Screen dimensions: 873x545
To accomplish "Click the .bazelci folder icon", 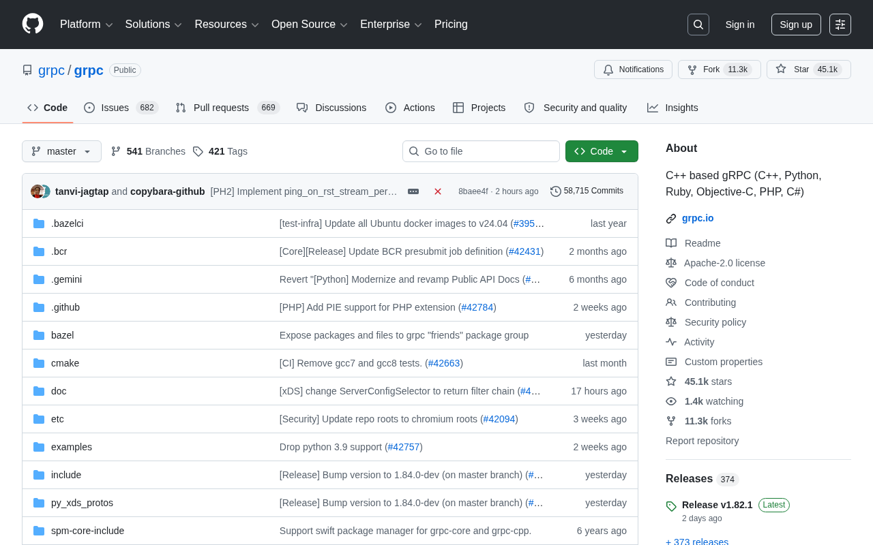I will tap(39, 223).
